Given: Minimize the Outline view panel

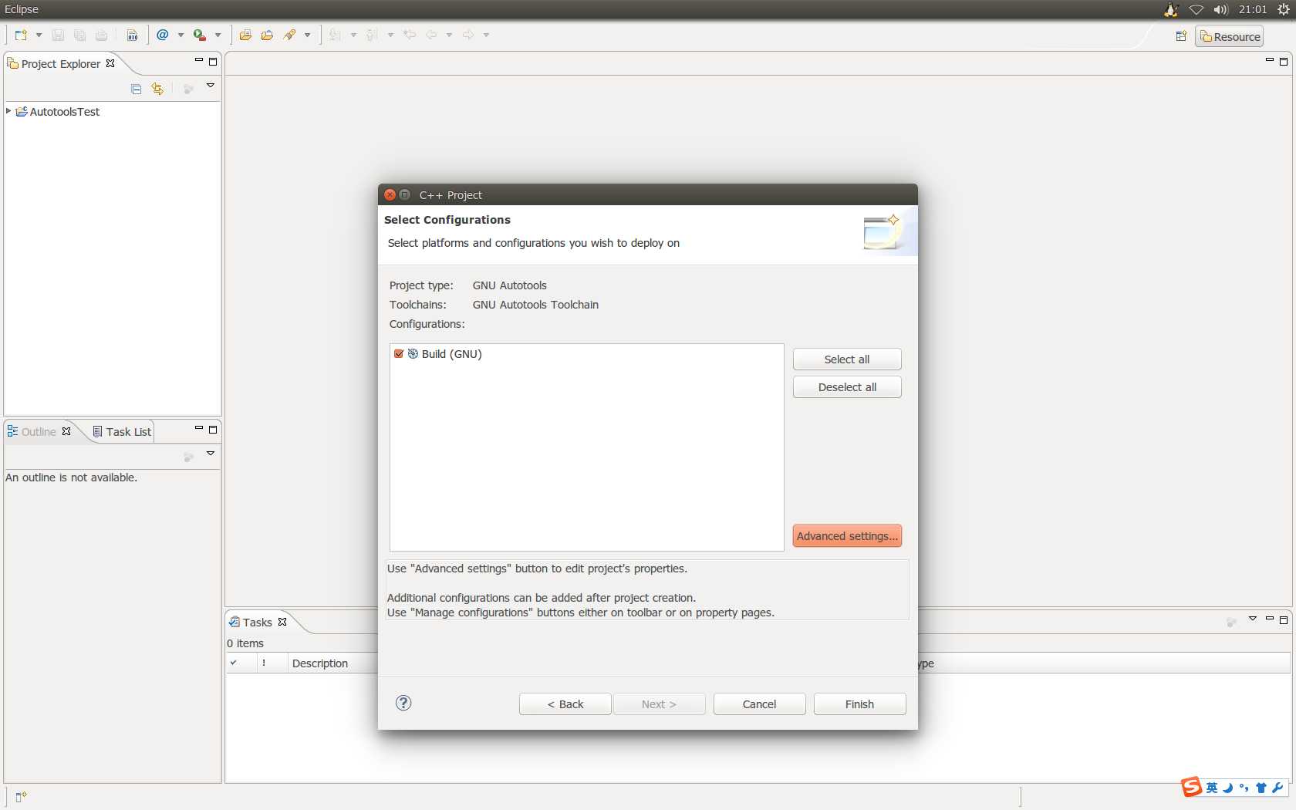Looking at the screenshot, I should (x=198, y=429).
